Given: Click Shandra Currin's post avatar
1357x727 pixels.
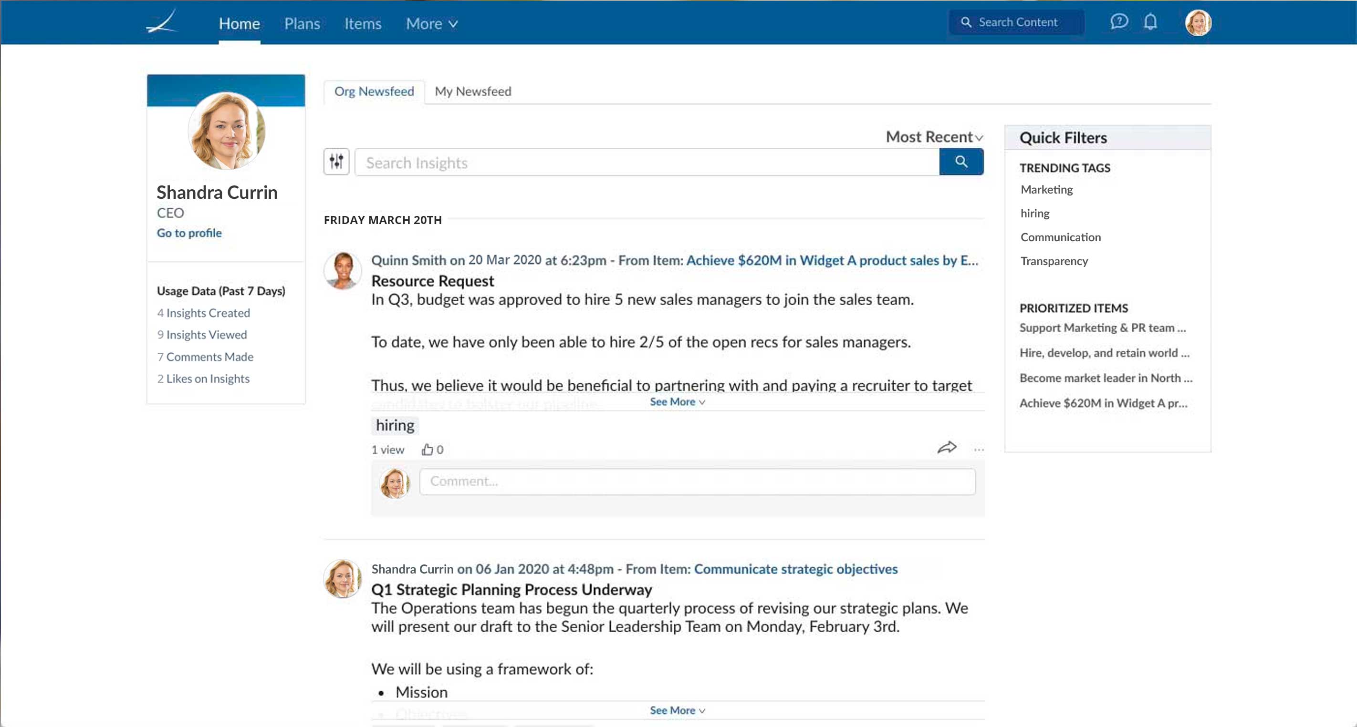Looking at the screenshot, I should [x=343, y=579].
